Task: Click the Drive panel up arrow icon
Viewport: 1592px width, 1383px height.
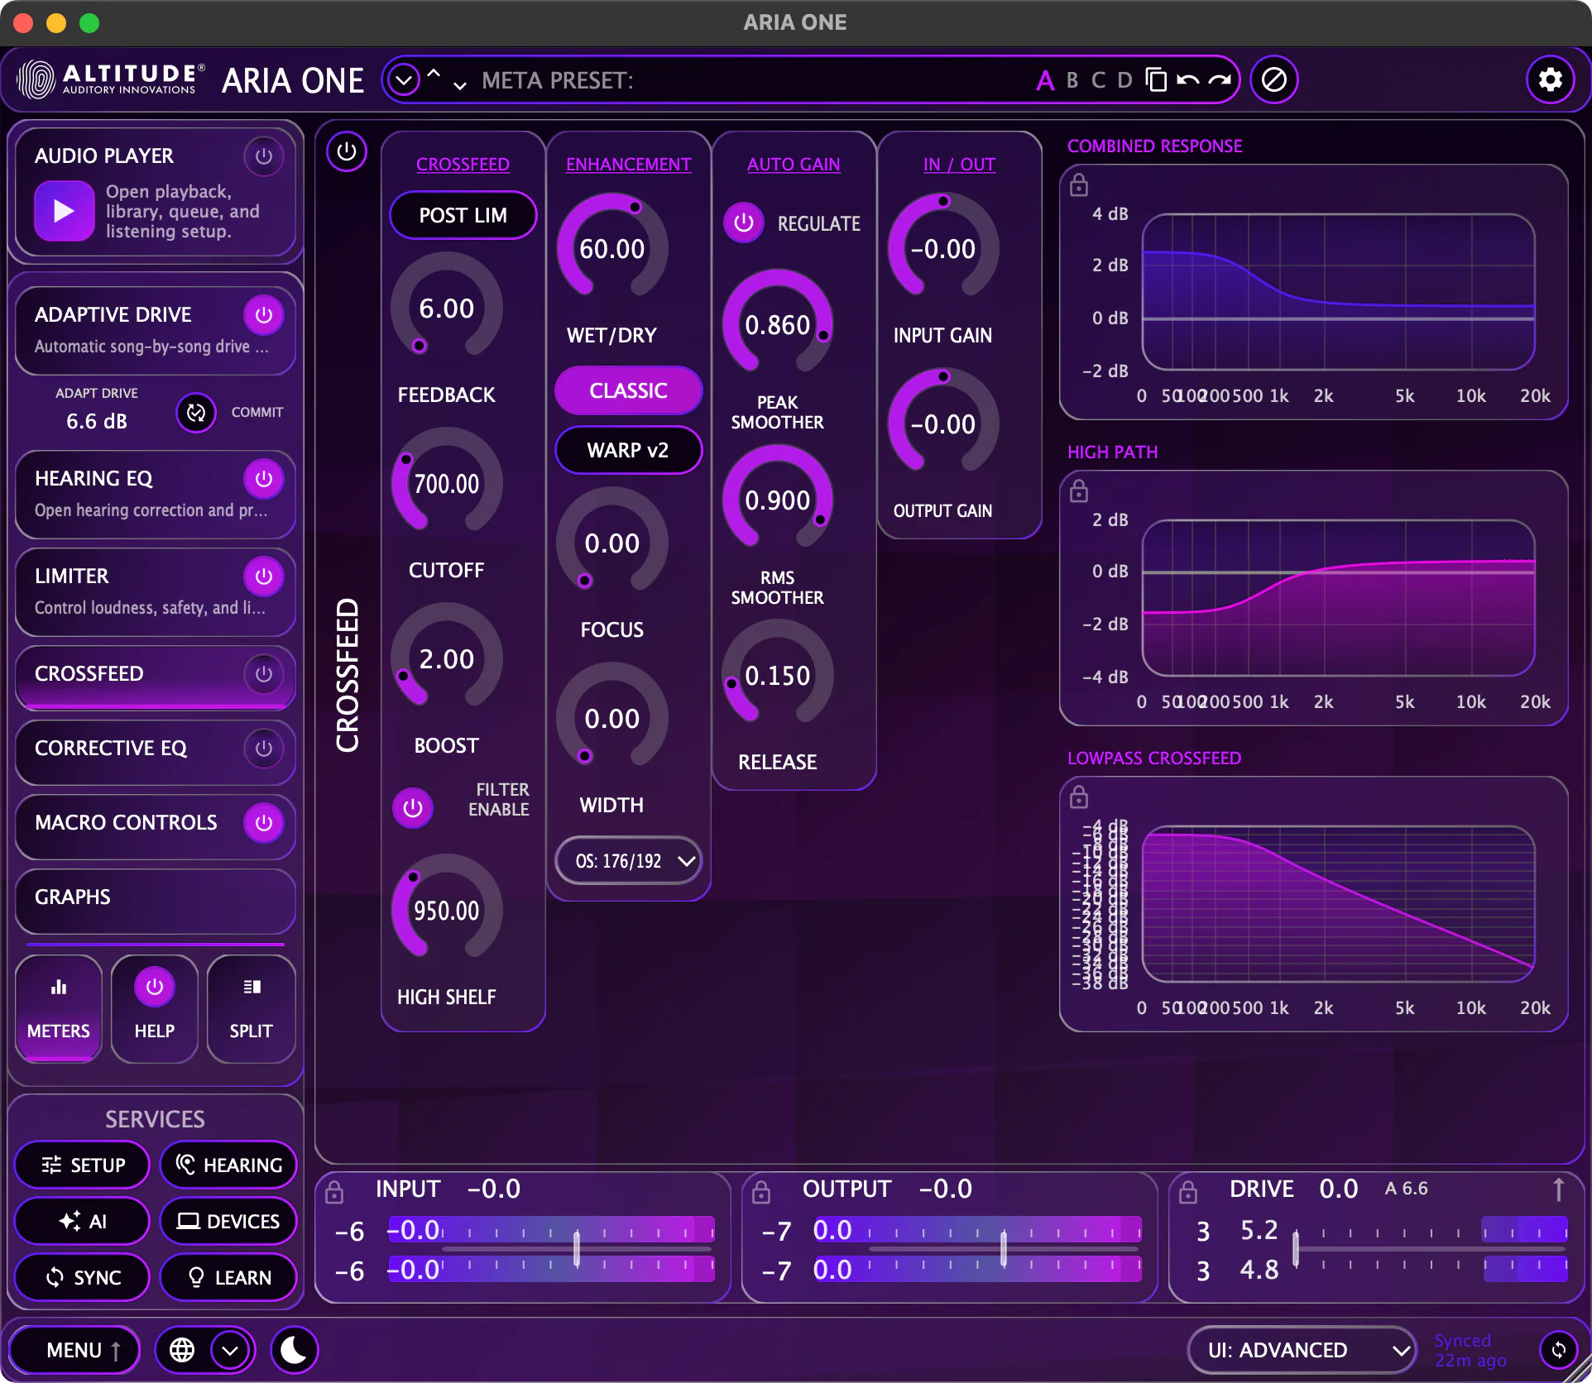Action: click(x=1558, y=1189)
